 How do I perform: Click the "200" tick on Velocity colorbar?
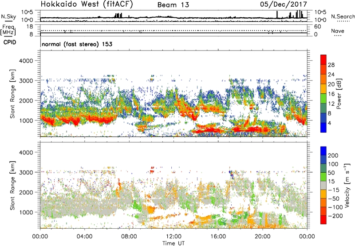click(x=333, y=155)
